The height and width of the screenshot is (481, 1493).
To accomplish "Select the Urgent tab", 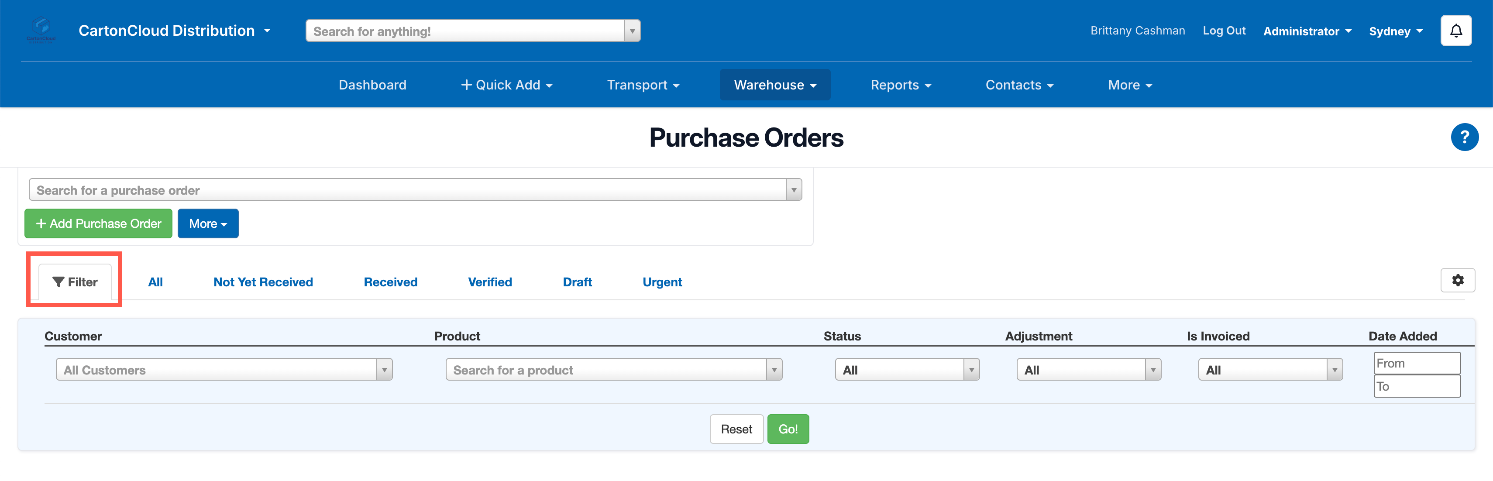I will [x=662, y=282].
